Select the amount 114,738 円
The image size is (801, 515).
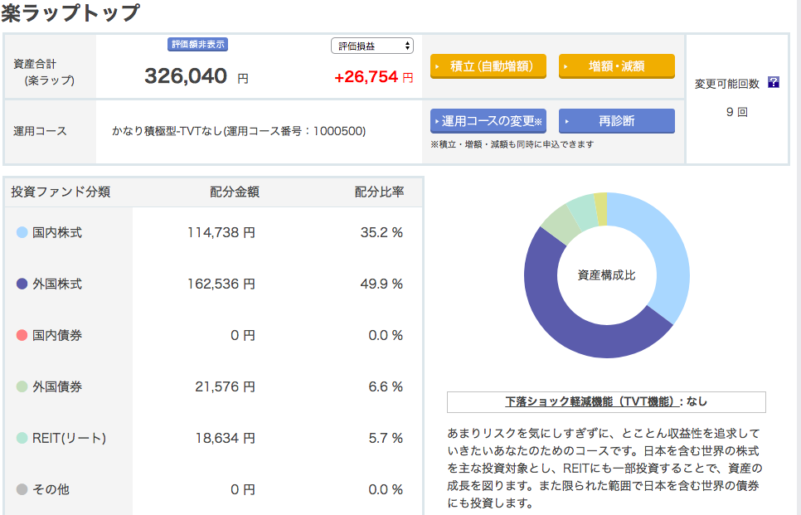tap(221, 232)
